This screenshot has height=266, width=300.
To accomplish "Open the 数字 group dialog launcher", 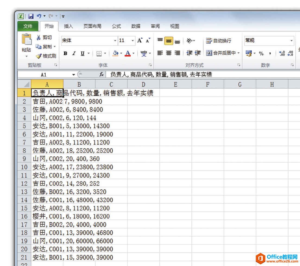I will coord(292,65).
